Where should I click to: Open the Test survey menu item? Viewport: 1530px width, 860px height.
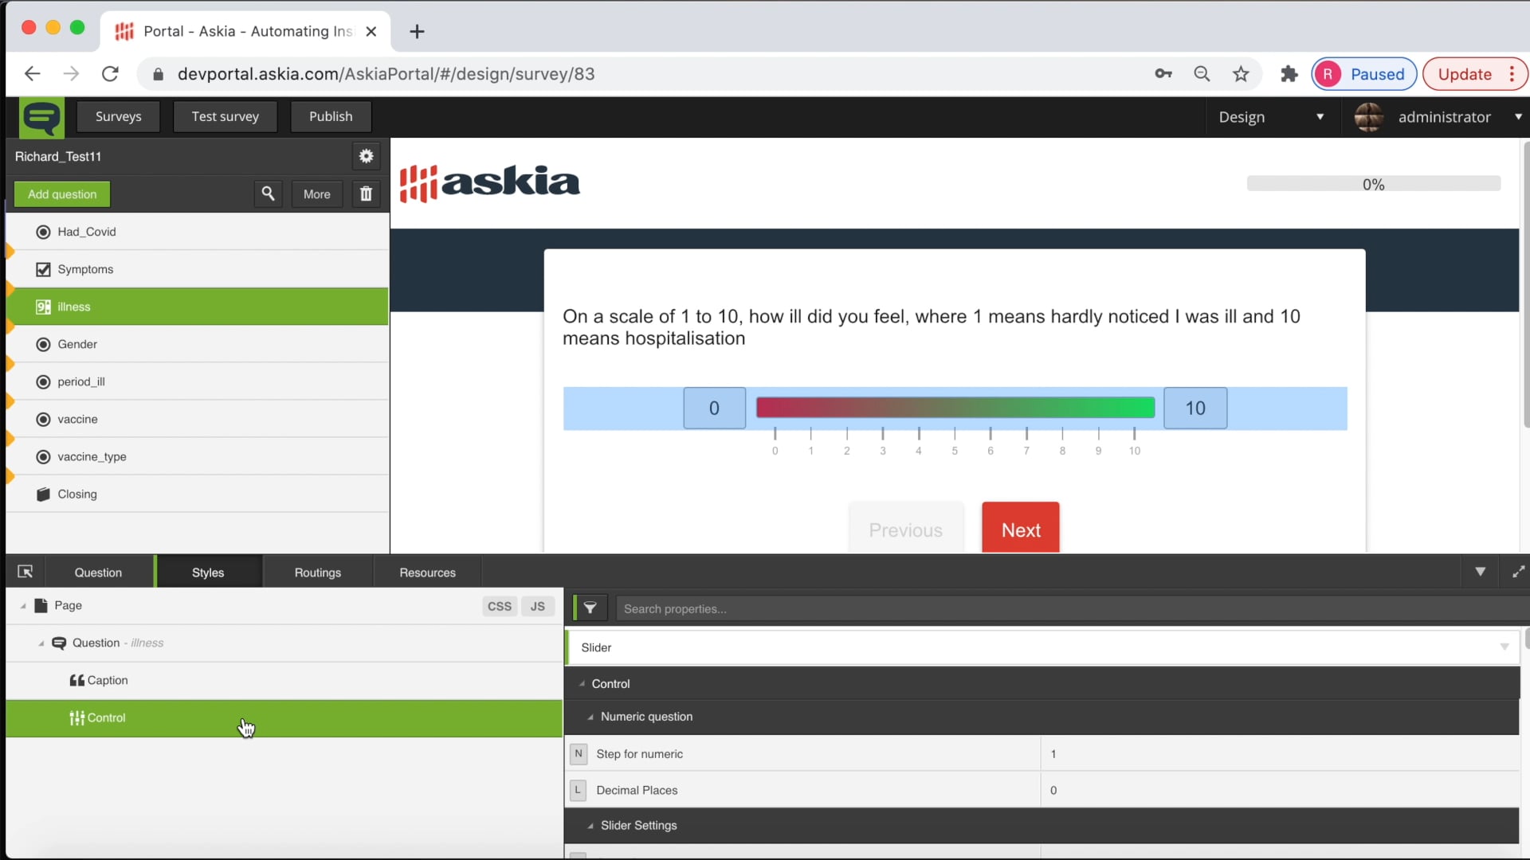(225, 116)
